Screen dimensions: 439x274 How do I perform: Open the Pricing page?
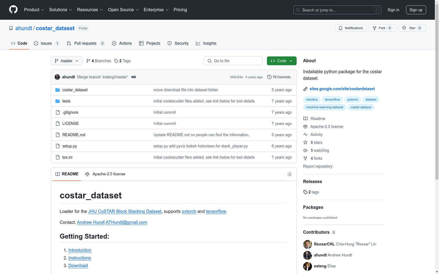[180, 10]
